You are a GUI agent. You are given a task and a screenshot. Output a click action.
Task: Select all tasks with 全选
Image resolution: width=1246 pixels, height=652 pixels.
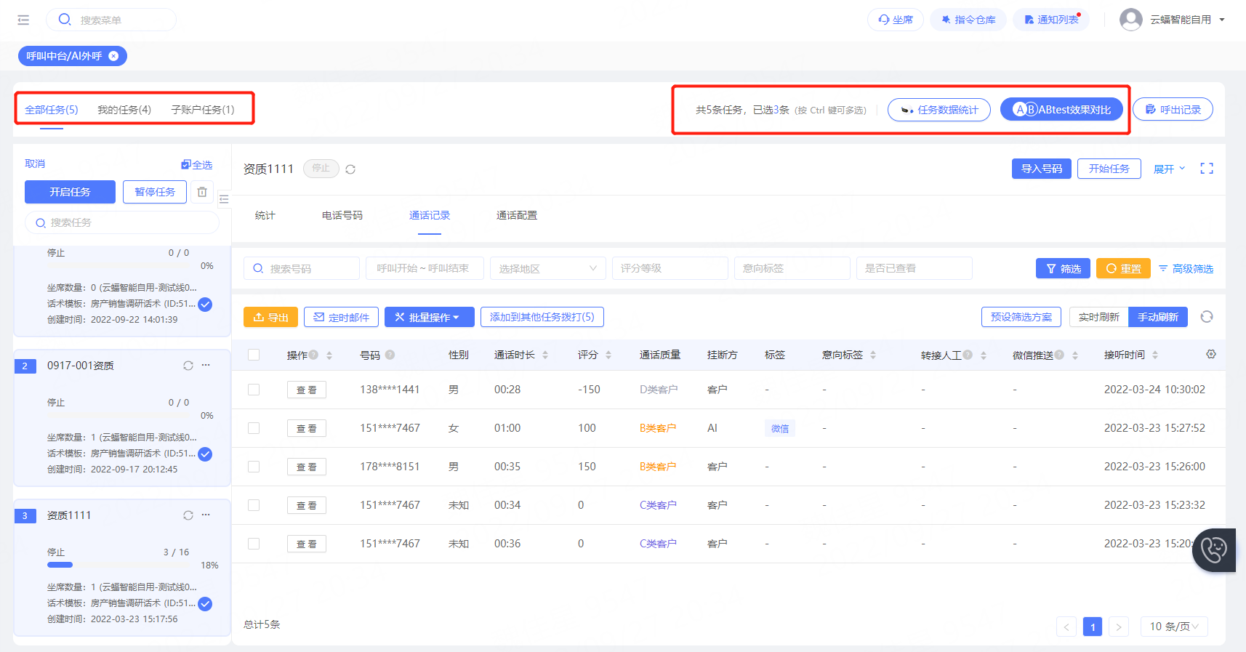click(197, 165)
